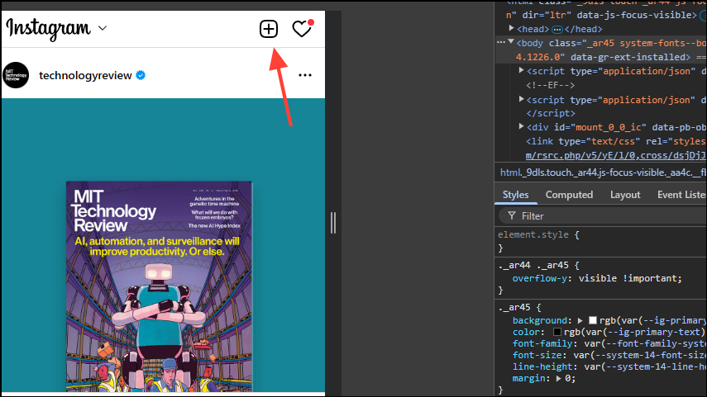Create a new Instagram post (plus icon)

click(x=268, y=29)
